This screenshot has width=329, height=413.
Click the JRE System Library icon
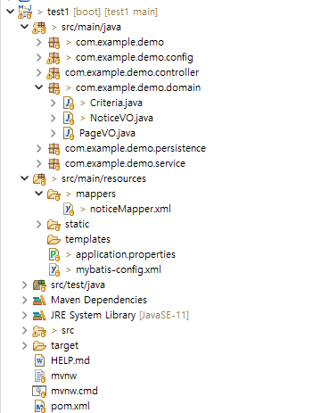tap(39, 316)
